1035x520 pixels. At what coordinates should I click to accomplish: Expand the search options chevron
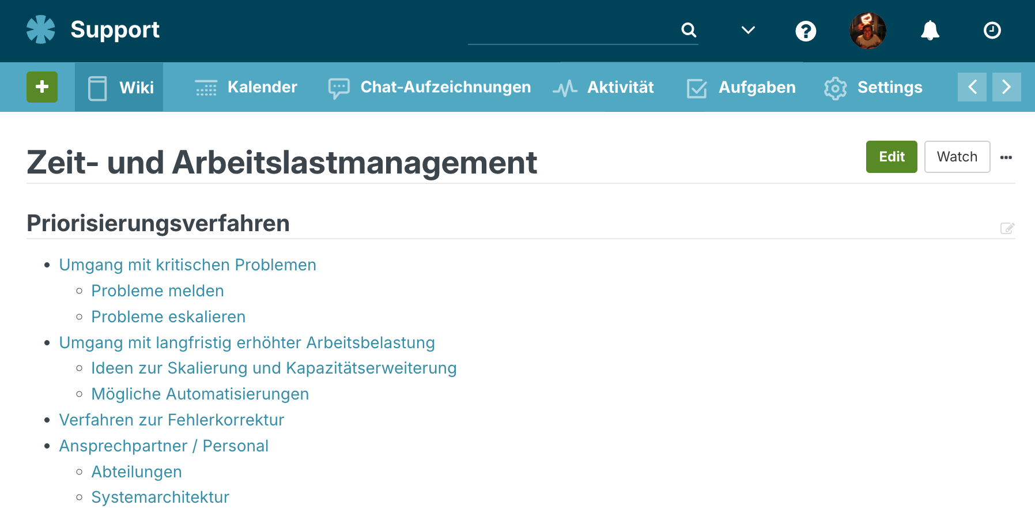[748, 30]
